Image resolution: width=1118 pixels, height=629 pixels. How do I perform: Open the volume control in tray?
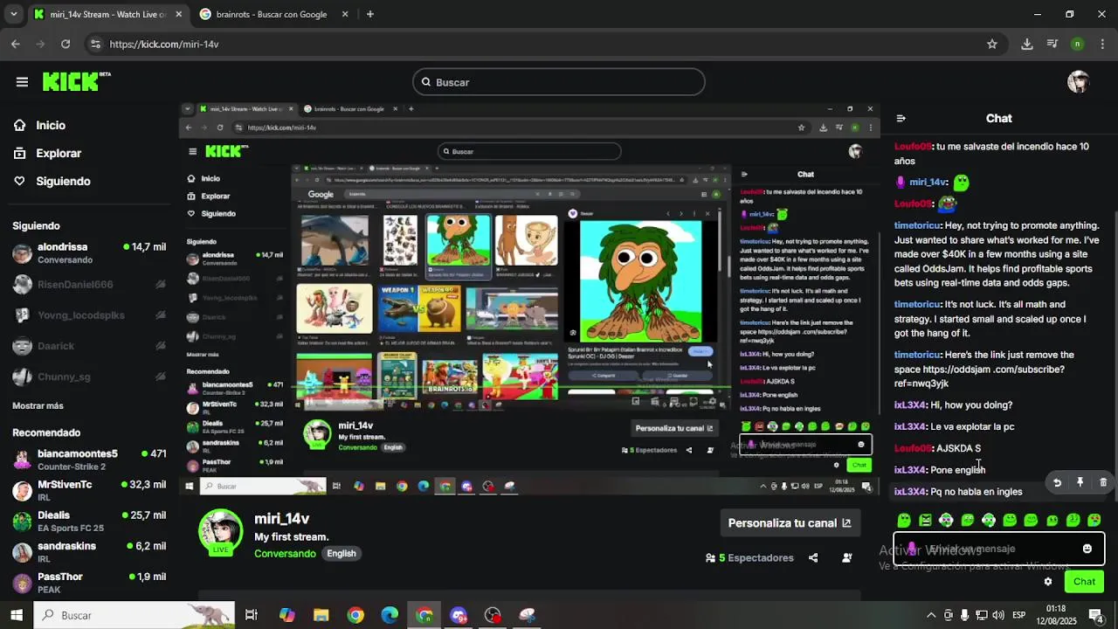[997, 615]
